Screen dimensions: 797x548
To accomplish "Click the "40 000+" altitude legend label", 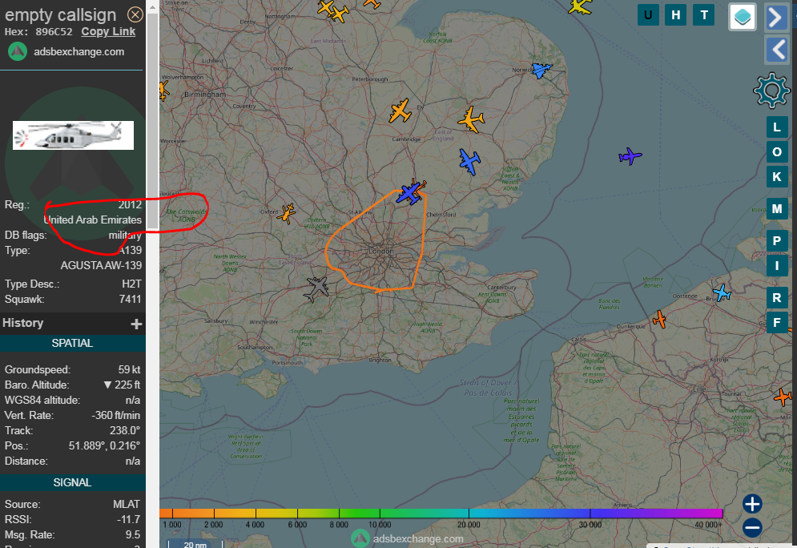I will point(708,525).
